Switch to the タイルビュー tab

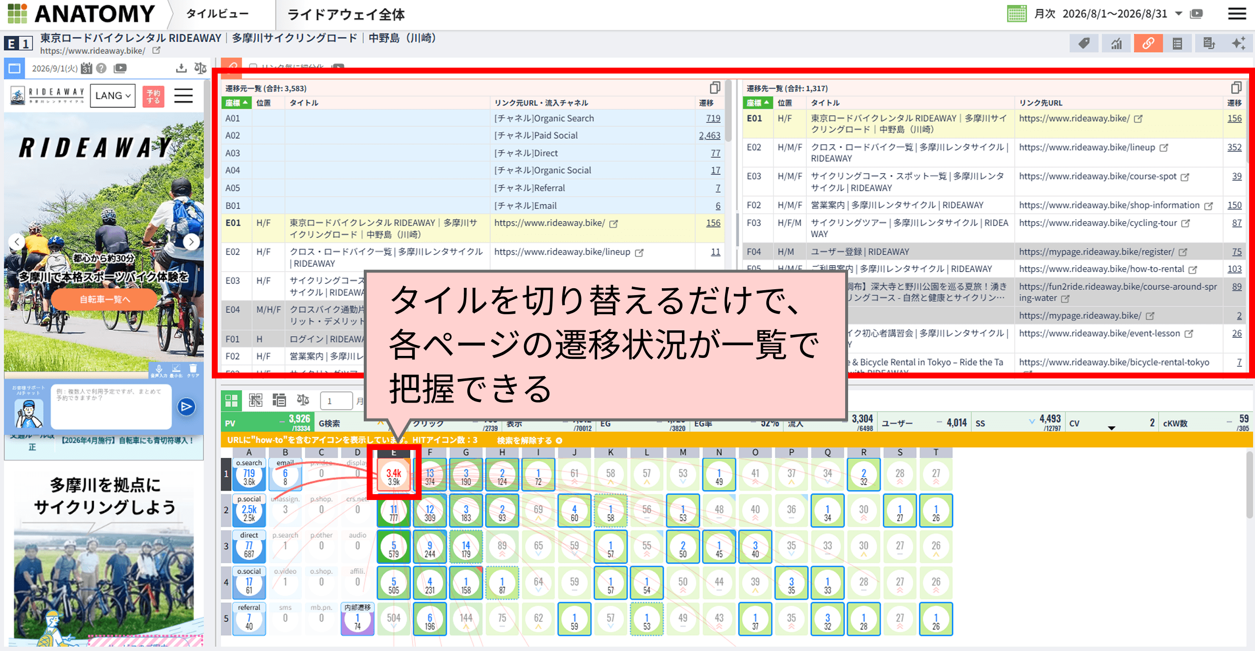pyautogui.click(x=217, y=14)
